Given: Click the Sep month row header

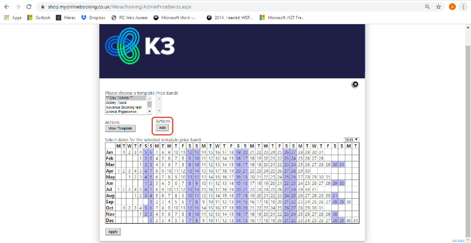Looking at the screenshot, I should pyautogui.click(x=110, y=202).
